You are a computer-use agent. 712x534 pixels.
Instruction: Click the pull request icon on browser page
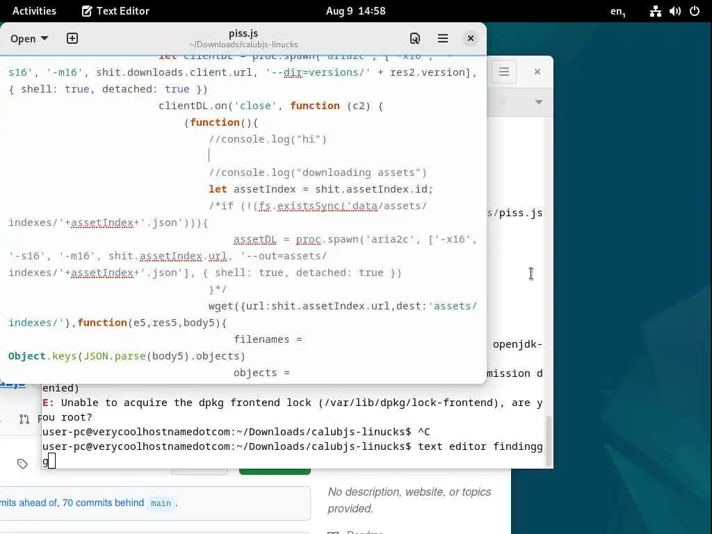pyautogui.click(x=24, y=419)
